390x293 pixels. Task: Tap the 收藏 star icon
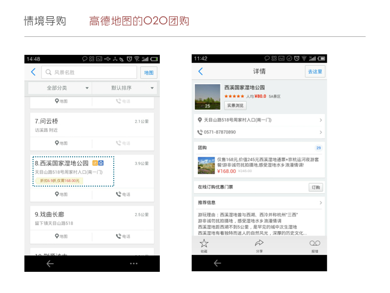204,245
